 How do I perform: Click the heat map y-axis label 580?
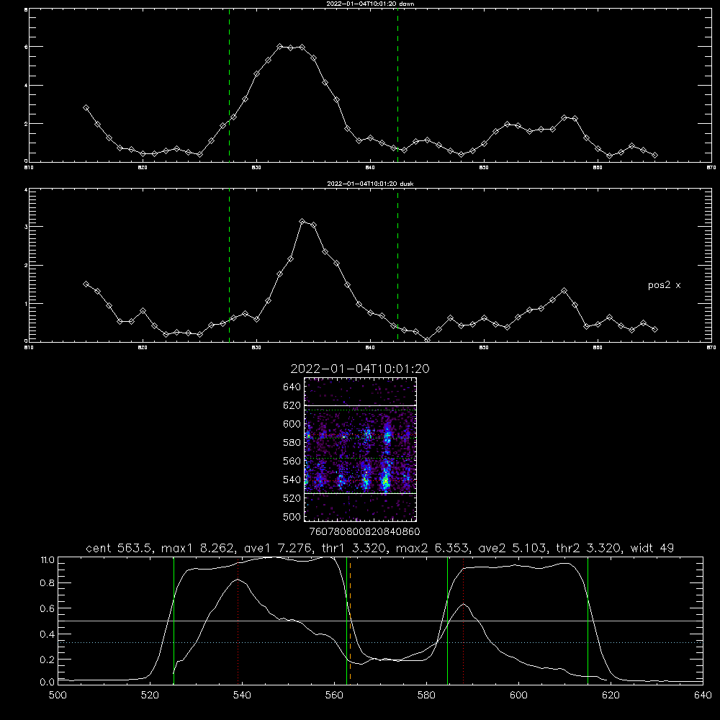pyautogui.click(x=292, y=443)
